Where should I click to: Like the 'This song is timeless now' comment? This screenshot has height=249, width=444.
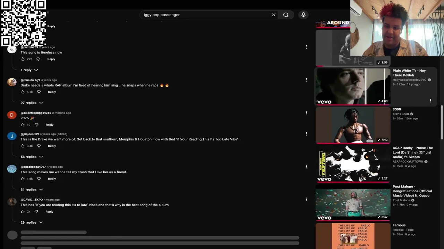tap(23, 59)
